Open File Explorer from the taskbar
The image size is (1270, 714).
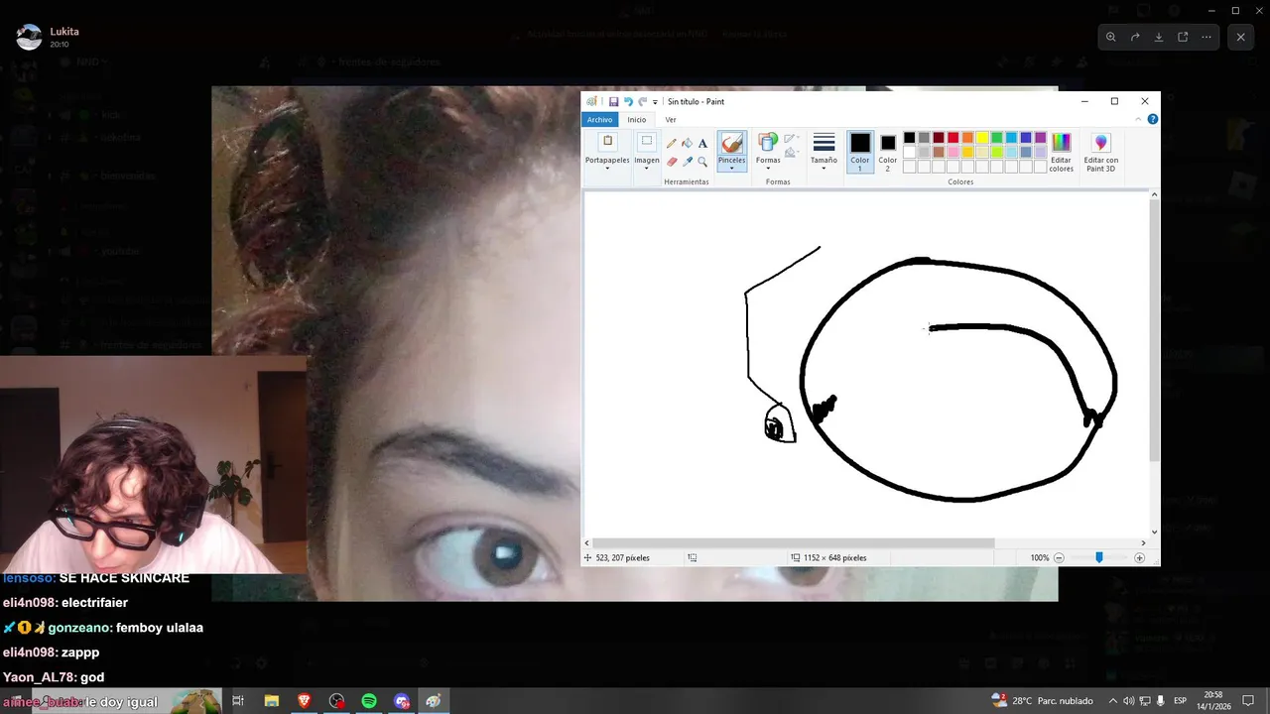tap(272, 701)
